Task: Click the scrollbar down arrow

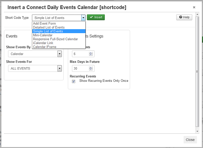Action: (197, 131)
